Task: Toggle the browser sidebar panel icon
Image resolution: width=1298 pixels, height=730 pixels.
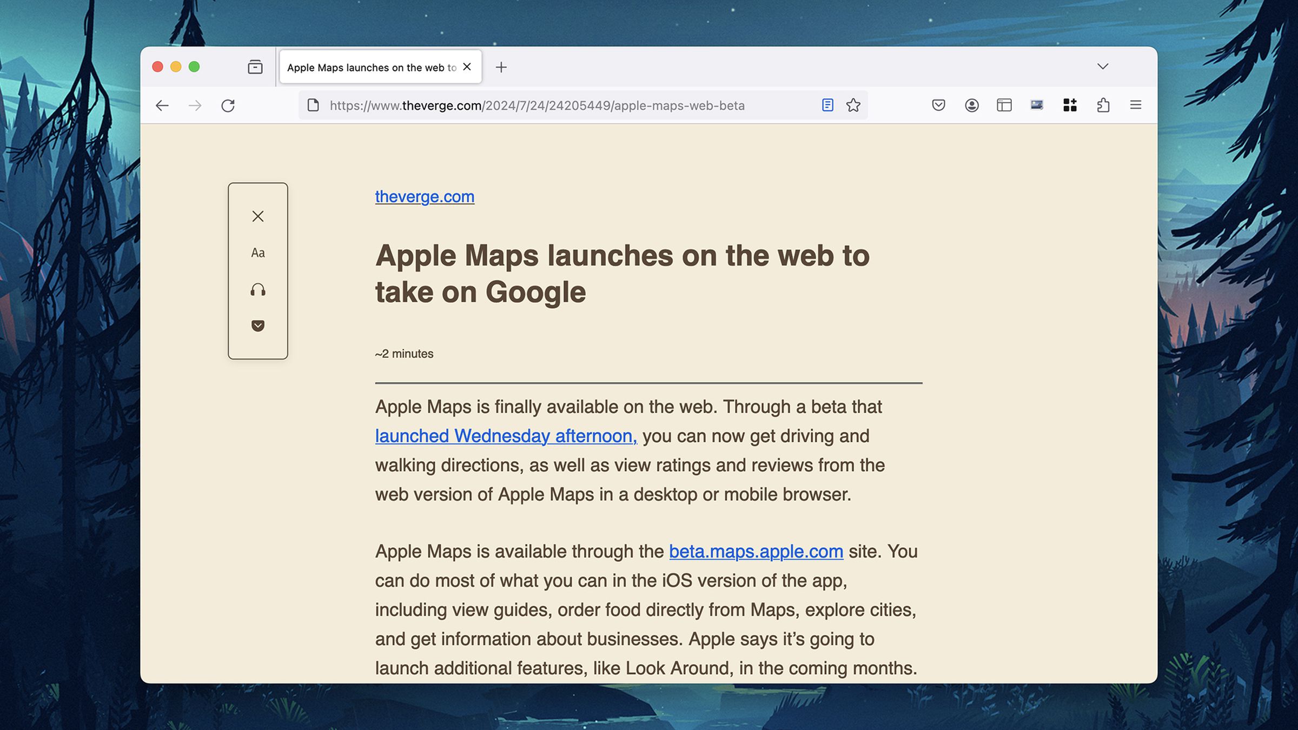Action: pos(1004,105)
